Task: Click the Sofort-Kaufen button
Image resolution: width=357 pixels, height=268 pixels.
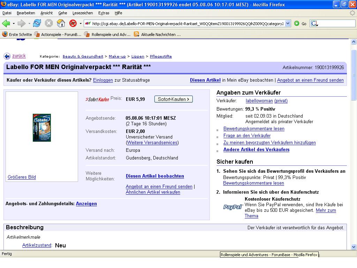Action: tap(174, 99)
